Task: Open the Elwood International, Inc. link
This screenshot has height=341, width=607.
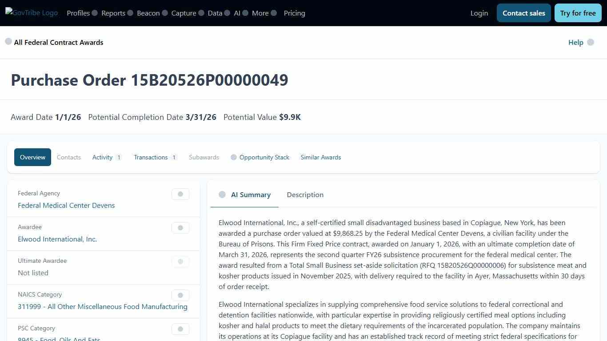Action: click(x=57, y=239)
